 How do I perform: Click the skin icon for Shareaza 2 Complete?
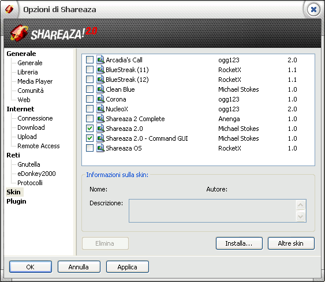[x=100, y=119]
